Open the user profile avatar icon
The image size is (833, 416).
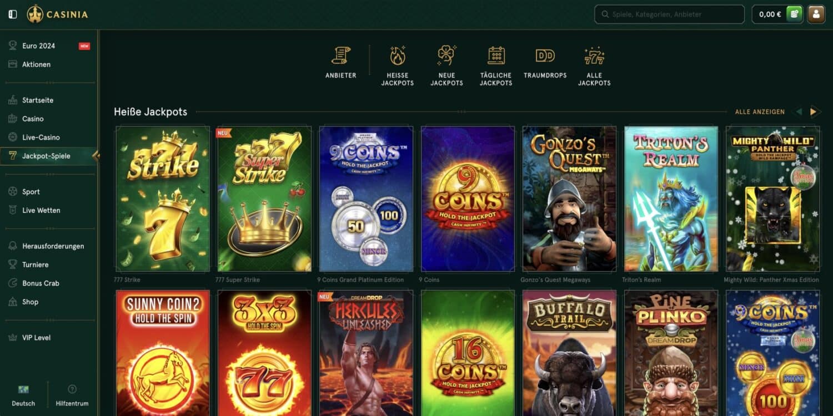point(816,14)
